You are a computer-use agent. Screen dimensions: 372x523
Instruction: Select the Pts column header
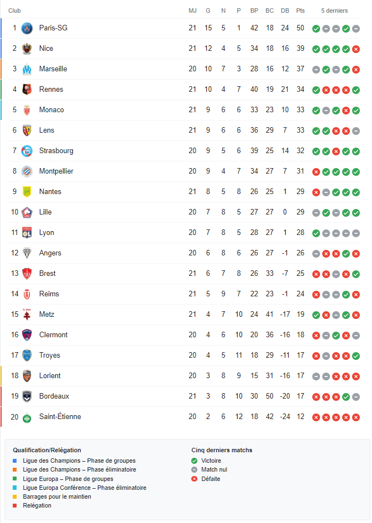[300, 11]
